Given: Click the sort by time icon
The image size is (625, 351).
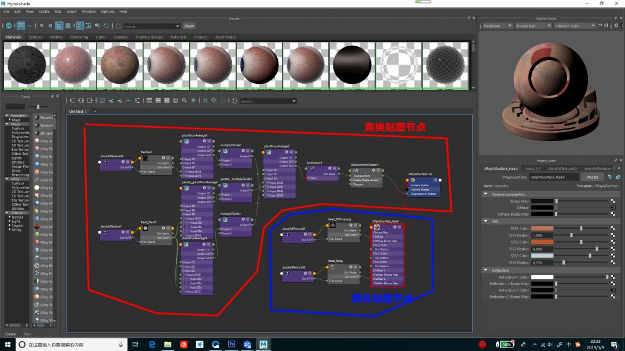Looking at the screenshot, I should pyautogui.click(x=97, y=26).
